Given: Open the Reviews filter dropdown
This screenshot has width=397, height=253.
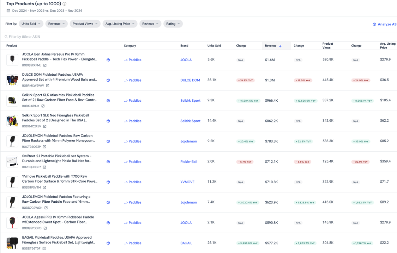Looking at the screenshot, I should (x=150, y=24).
